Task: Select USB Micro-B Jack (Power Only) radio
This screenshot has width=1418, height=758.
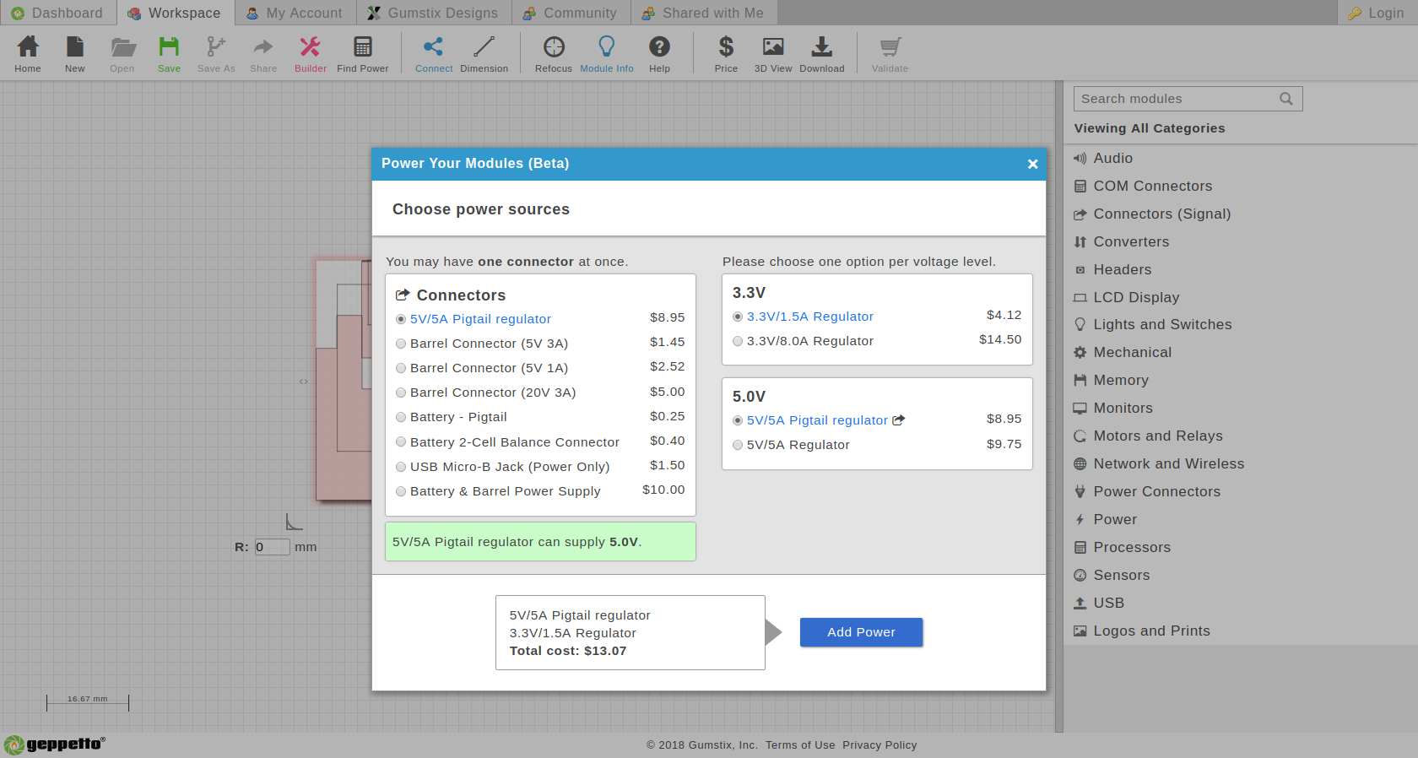Action: point(401,467)
